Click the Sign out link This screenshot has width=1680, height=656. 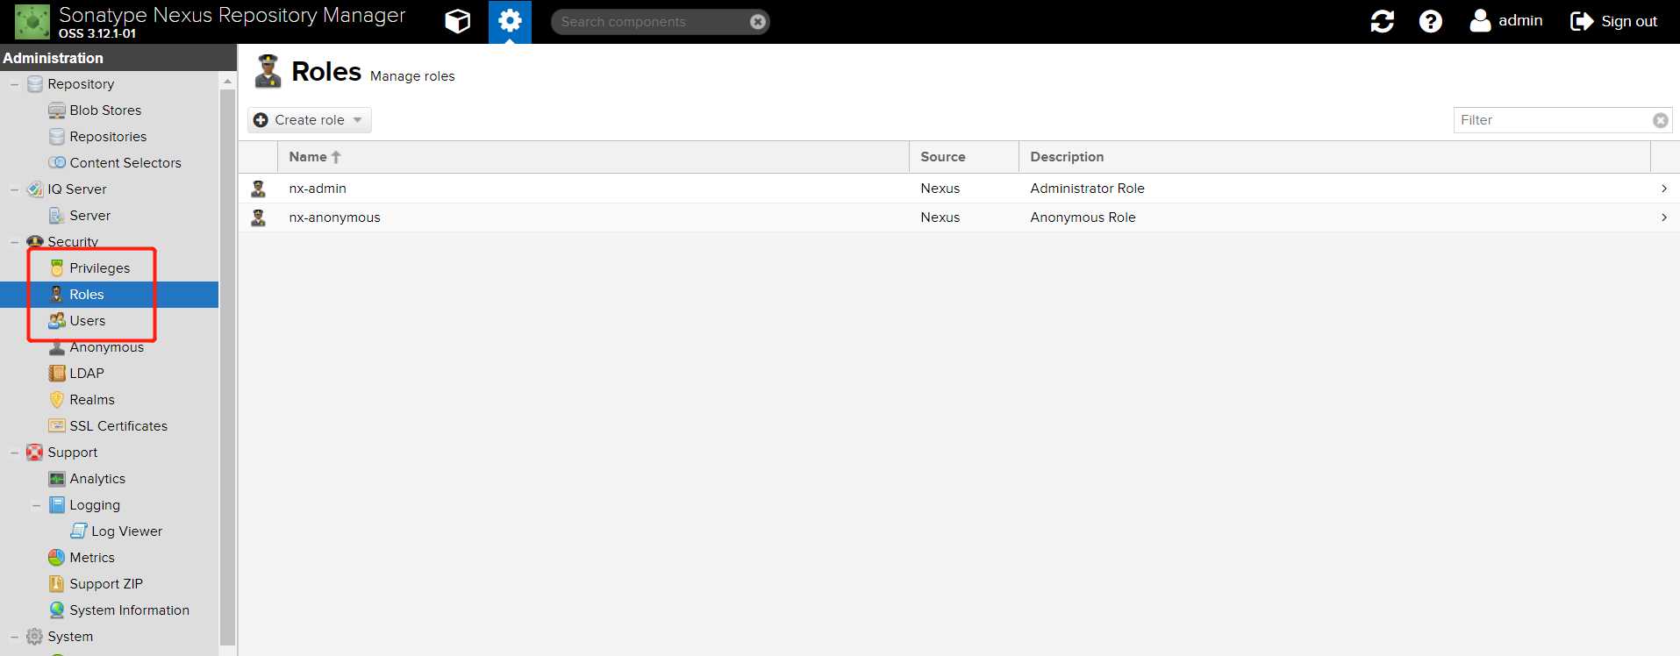1629,21
